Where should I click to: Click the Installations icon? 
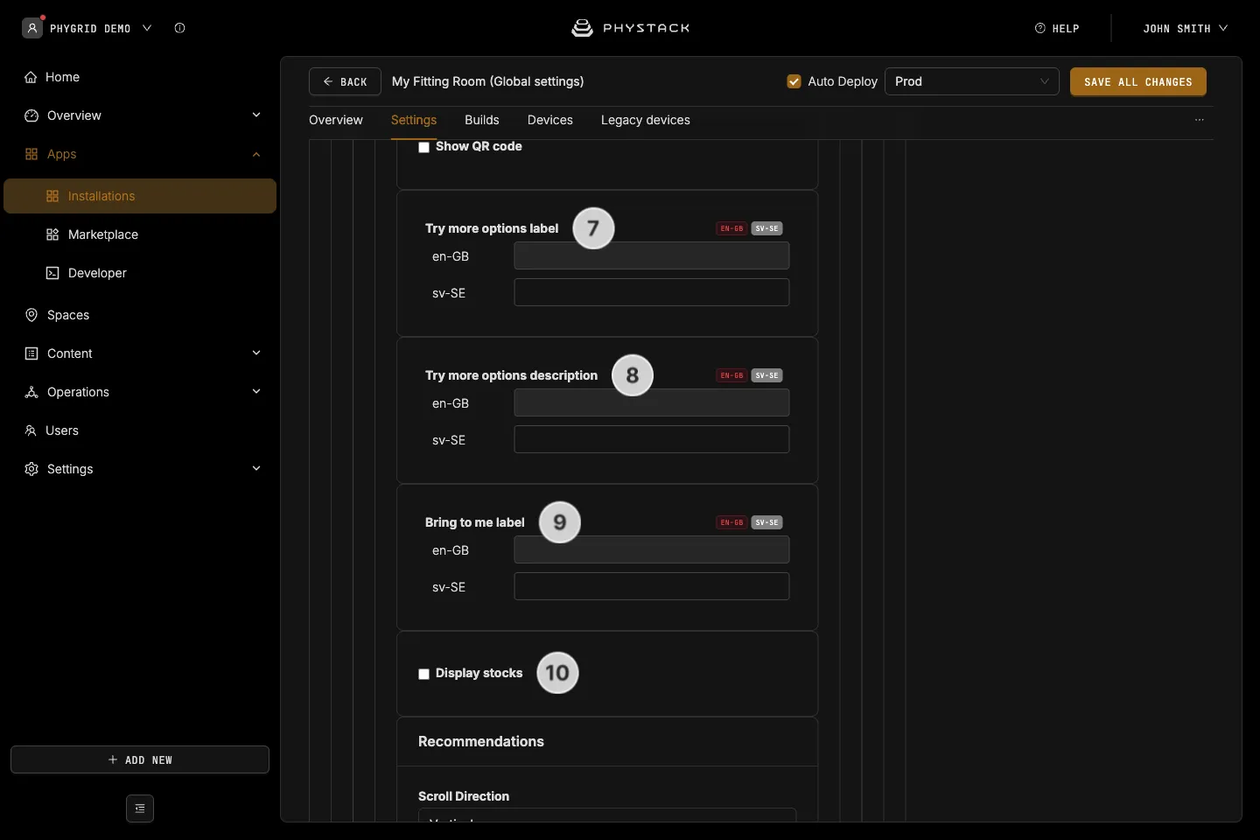click(52, 196)
